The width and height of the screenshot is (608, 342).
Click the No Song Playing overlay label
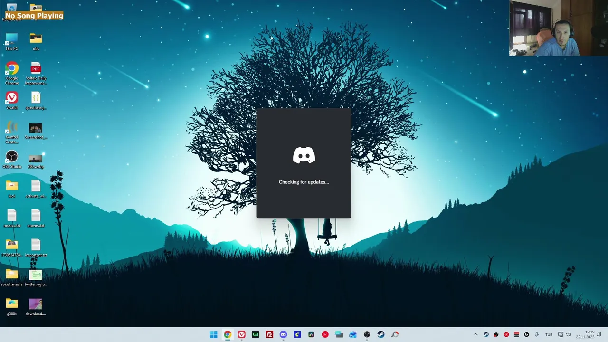(x=34, y=16)
